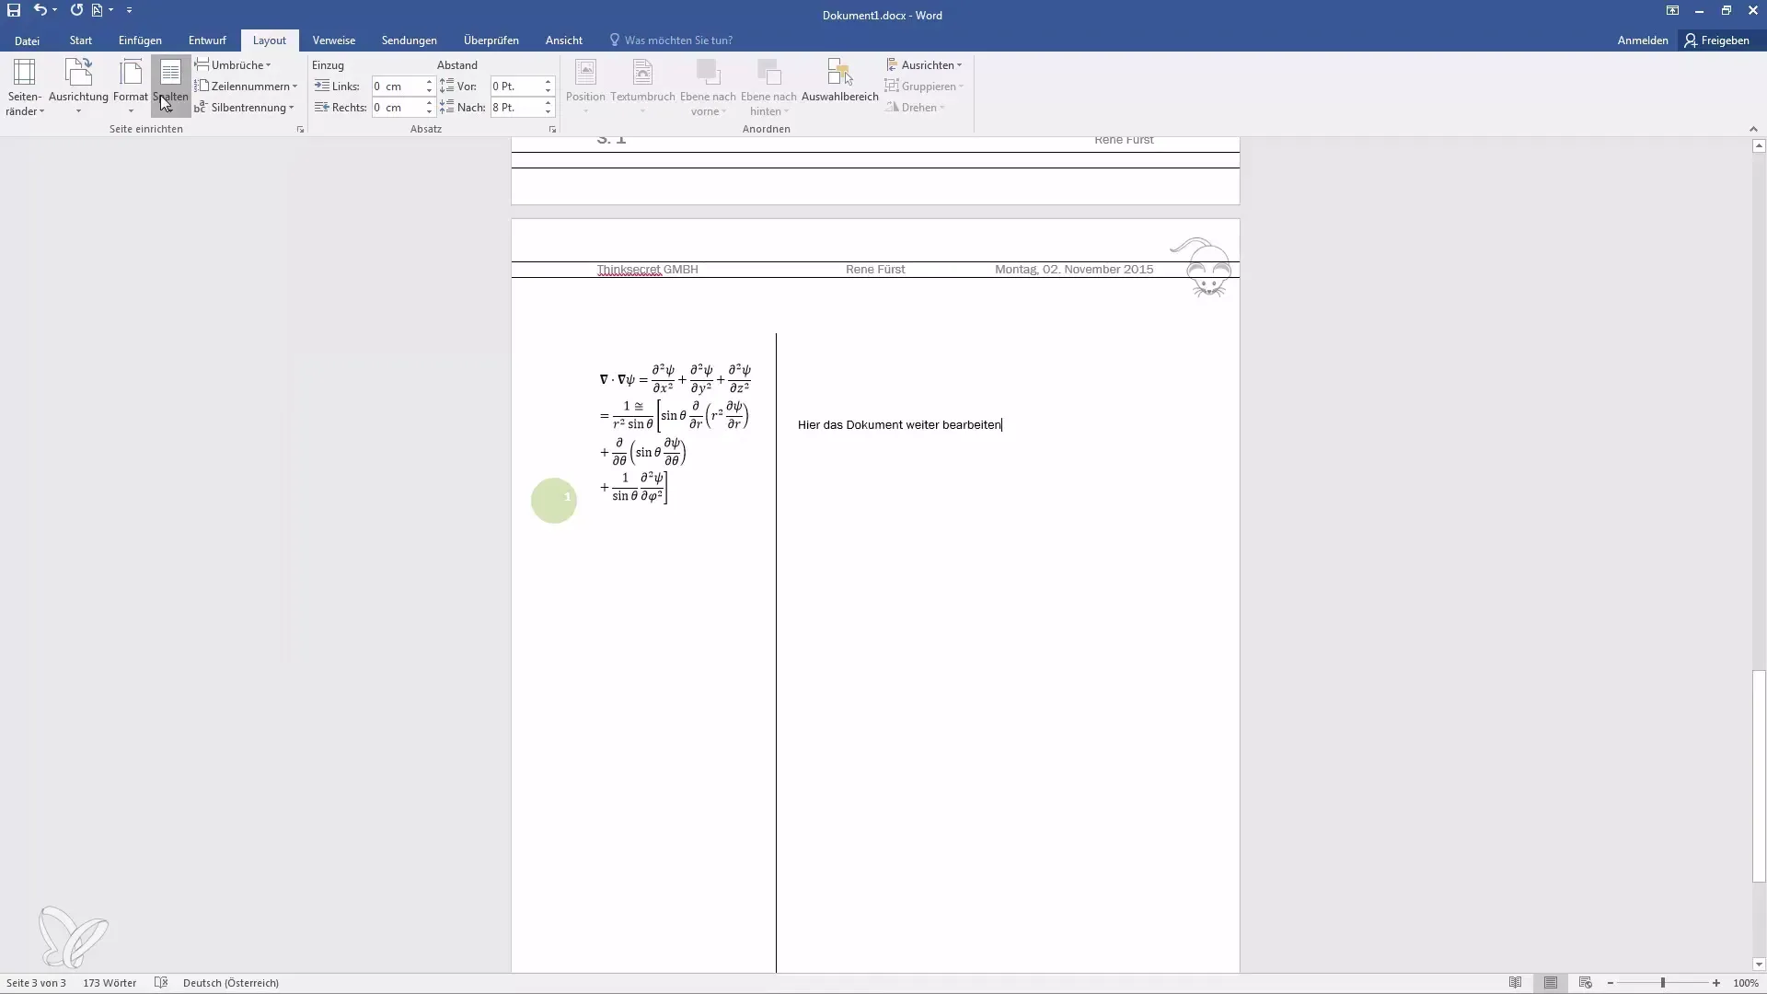Screen dimensions: 1767x994
Task: Open the Absatz dialog launcher
Action: [552, 130]
